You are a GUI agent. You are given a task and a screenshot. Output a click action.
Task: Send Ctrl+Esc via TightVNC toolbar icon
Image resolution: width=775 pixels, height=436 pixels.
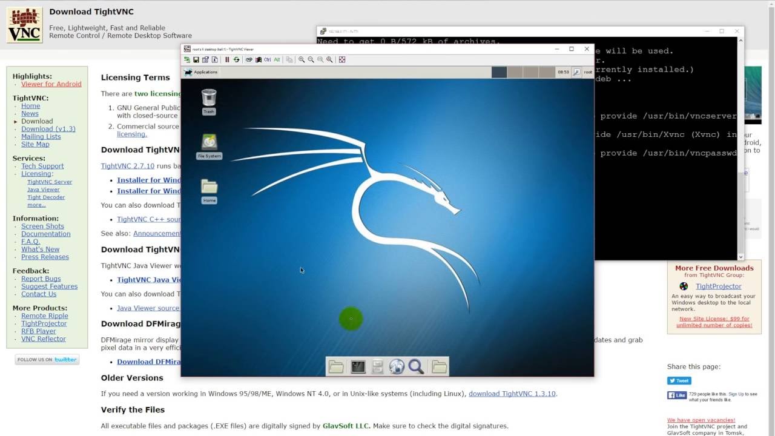[259, 59]
